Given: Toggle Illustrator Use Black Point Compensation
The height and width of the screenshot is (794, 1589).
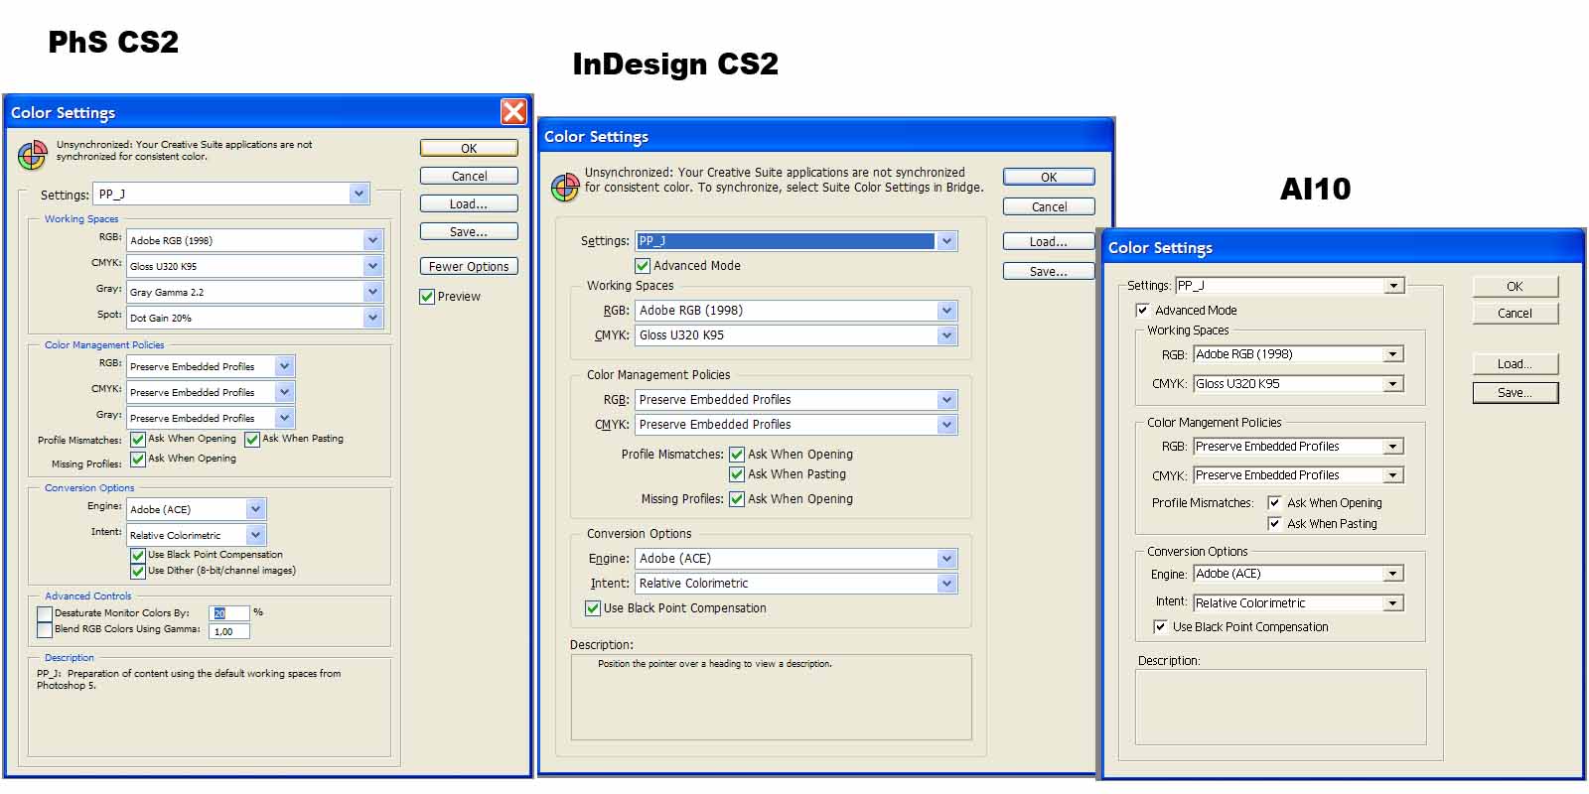Looking at the screenshot, I should (x=1160, y=627).
